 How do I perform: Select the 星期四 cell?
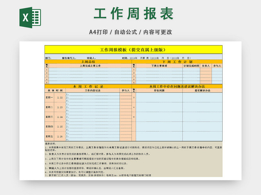coord(49,126)
